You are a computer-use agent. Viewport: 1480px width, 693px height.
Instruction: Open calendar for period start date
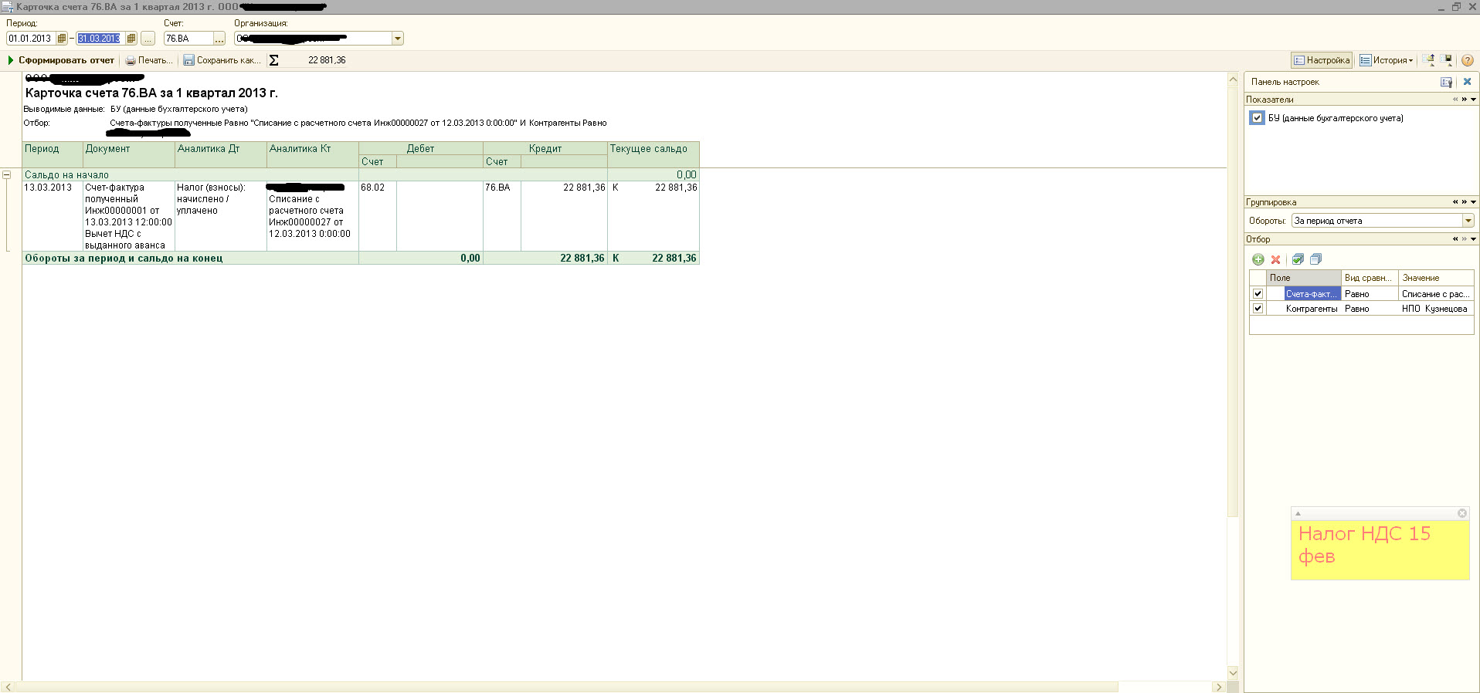[x=62, y=39]
